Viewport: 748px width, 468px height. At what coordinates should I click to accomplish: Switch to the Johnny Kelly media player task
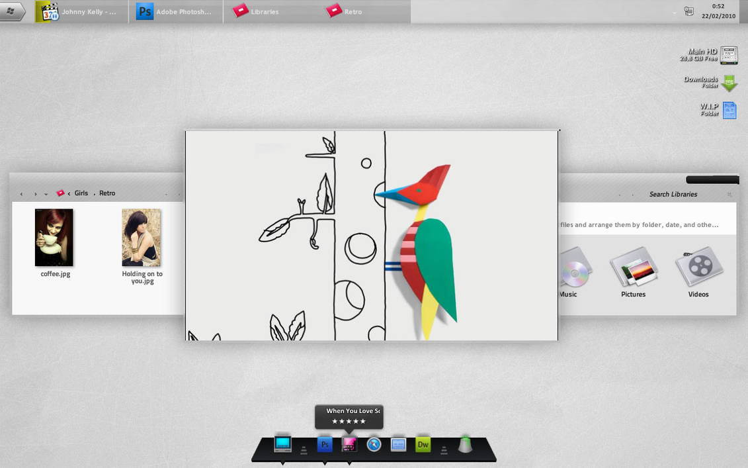tap(81, 11)
